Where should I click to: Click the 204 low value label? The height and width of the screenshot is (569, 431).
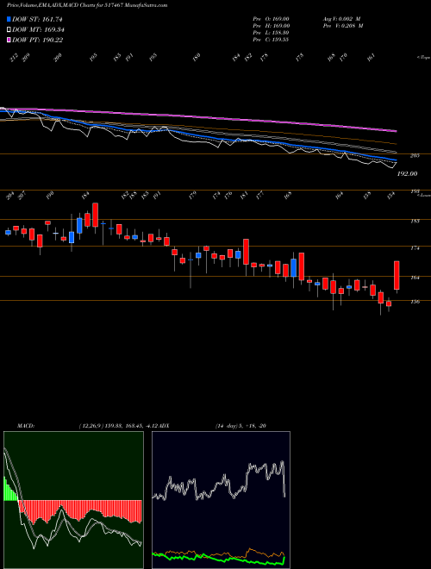[11, 196]
